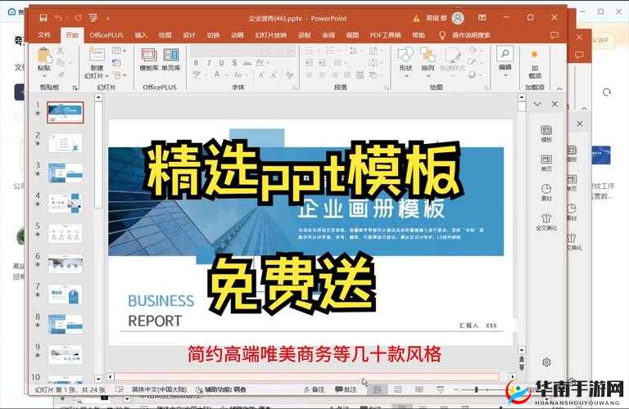Click the zoom slider in status bar

click(476, 389)
